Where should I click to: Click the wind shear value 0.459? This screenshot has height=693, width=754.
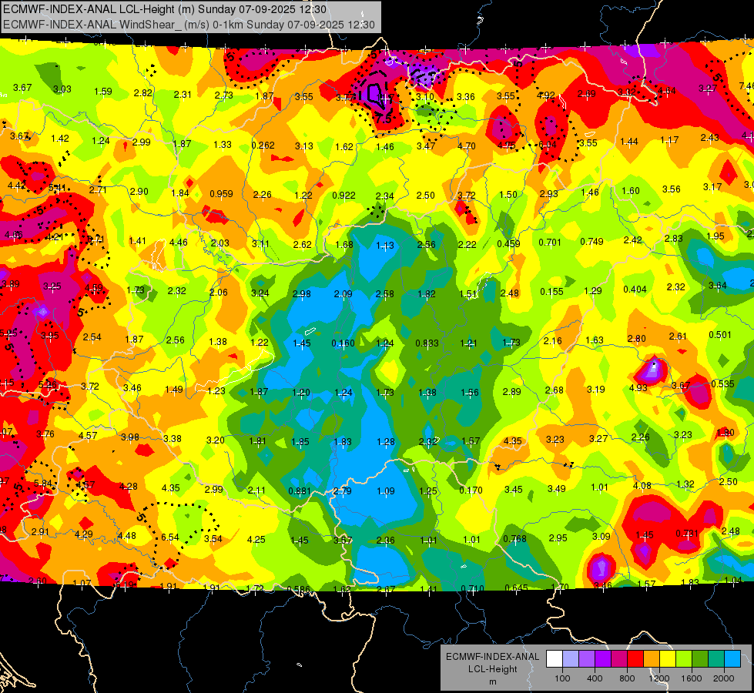pyautogui.click(x=509, y=244)
